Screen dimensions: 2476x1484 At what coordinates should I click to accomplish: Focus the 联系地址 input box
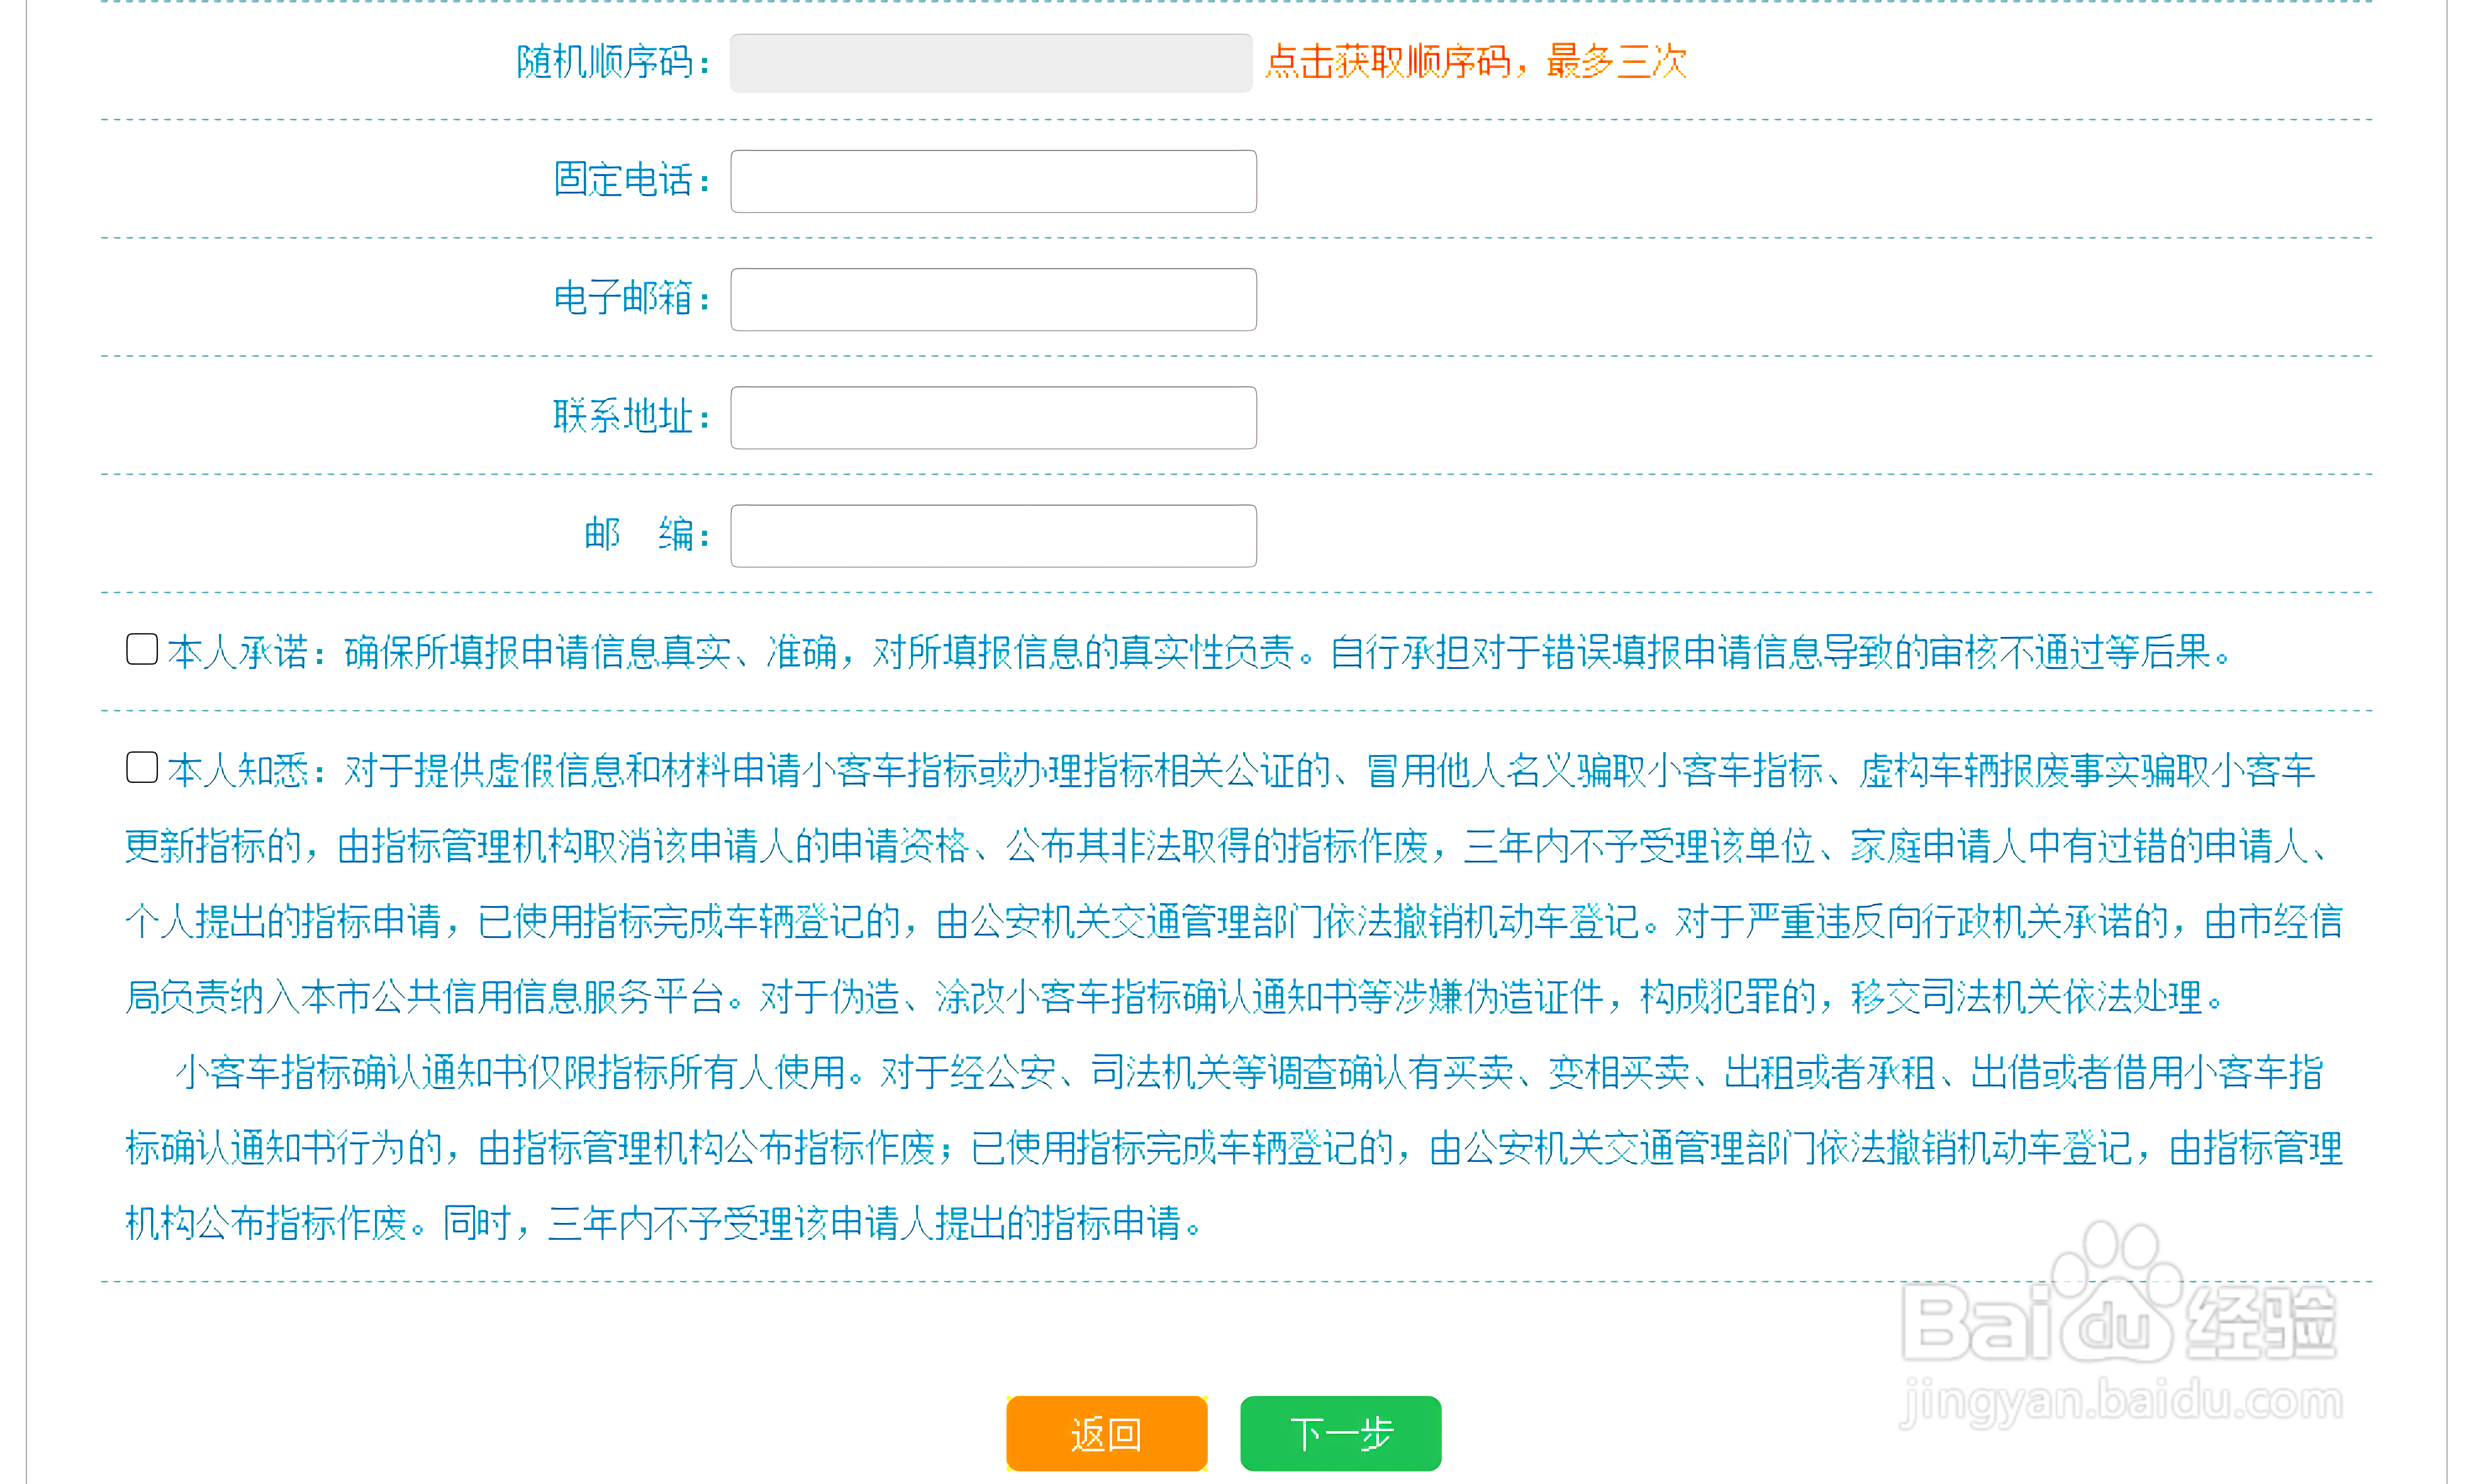(x=993, y=417)
